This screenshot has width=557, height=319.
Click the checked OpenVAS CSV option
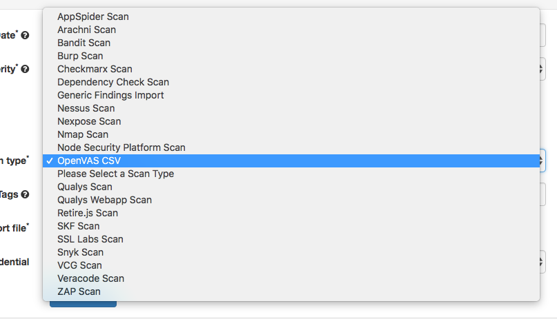(89, 161)
